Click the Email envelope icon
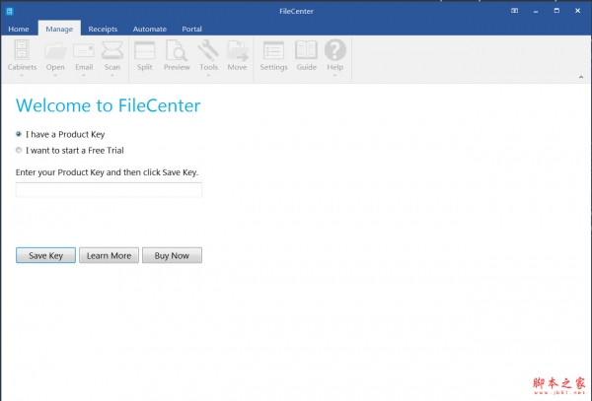Image resolution: width=592 pixels, height=401 pixels. click(84, 51)
